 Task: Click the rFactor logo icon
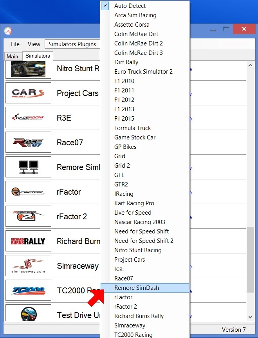28,192
